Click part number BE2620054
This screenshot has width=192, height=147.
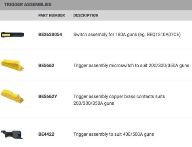click(x=50, y=35)
